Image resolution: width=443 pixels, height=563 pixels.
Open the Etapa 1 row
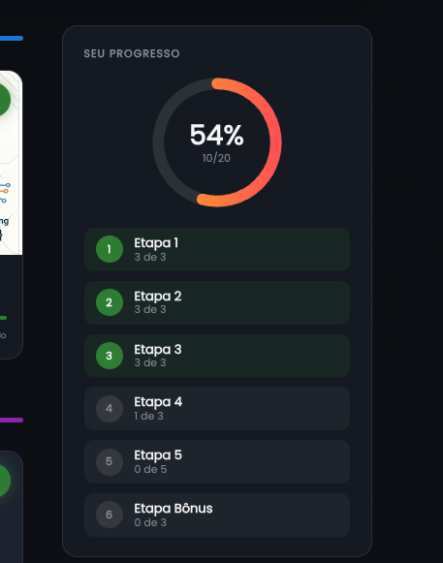tap(217, 249)
